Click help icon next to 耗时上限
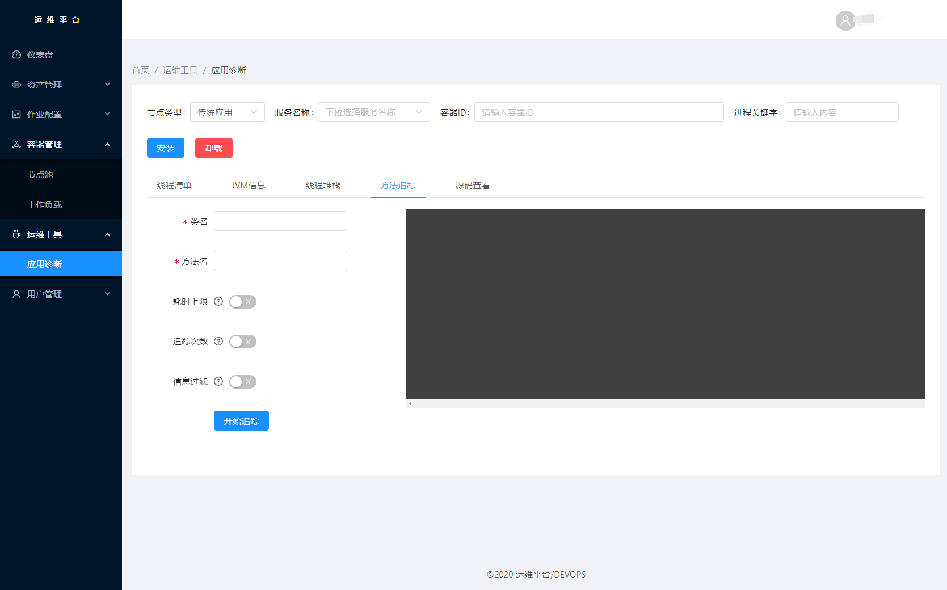Viewport: 947px width, 590px height. click(x=218, y=301)
